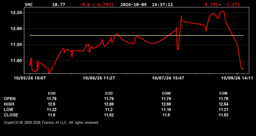The image size is (256, 136).
Task: Select the date 2026-10-09 in the header
Action: click(134, 4)
